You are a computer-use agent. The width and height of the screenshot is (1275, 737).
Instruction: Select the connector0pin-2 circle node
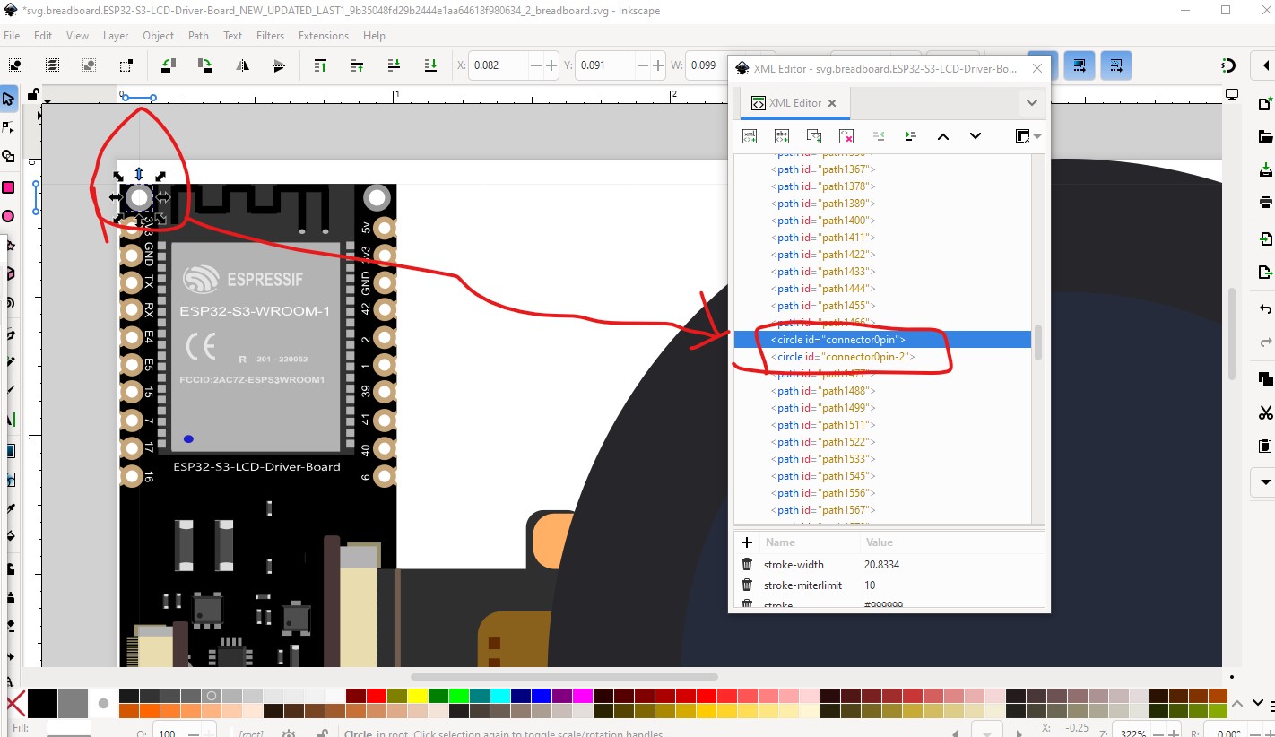point(845,357)
